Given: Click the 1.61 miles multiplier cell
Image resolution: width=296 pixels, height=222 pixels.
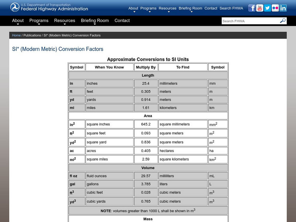Looking at the screenshot, I should [146, 108].
